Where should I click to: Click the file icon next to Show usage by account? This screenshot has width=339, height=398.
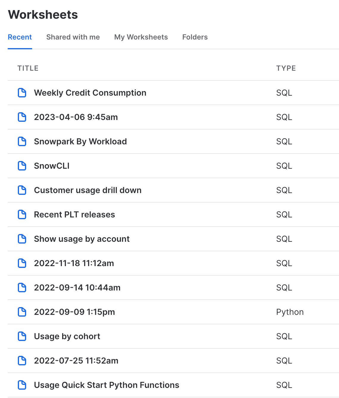[22, 239]
